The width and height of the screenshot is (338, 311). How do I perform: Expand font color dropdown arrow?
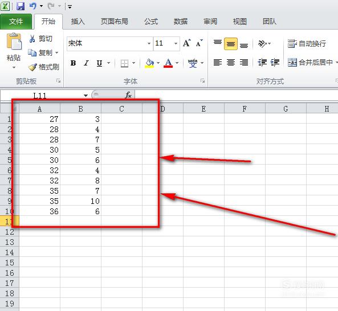tap(177, 63)
